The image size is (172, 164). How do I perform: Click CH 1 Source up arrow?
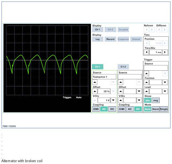click(95, 82)
